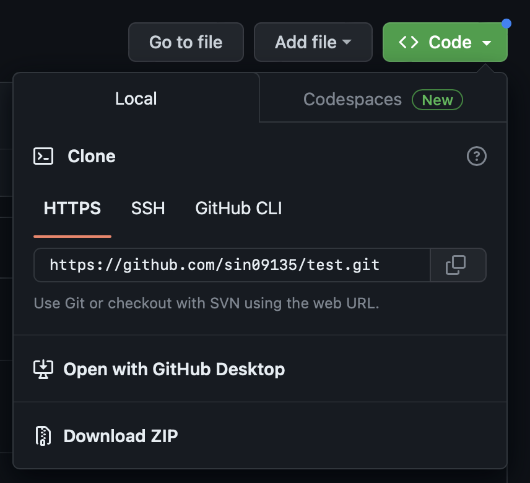Click the angle brackets icon on Code button
Screen dimensions: 530x483
click(409, 42)
